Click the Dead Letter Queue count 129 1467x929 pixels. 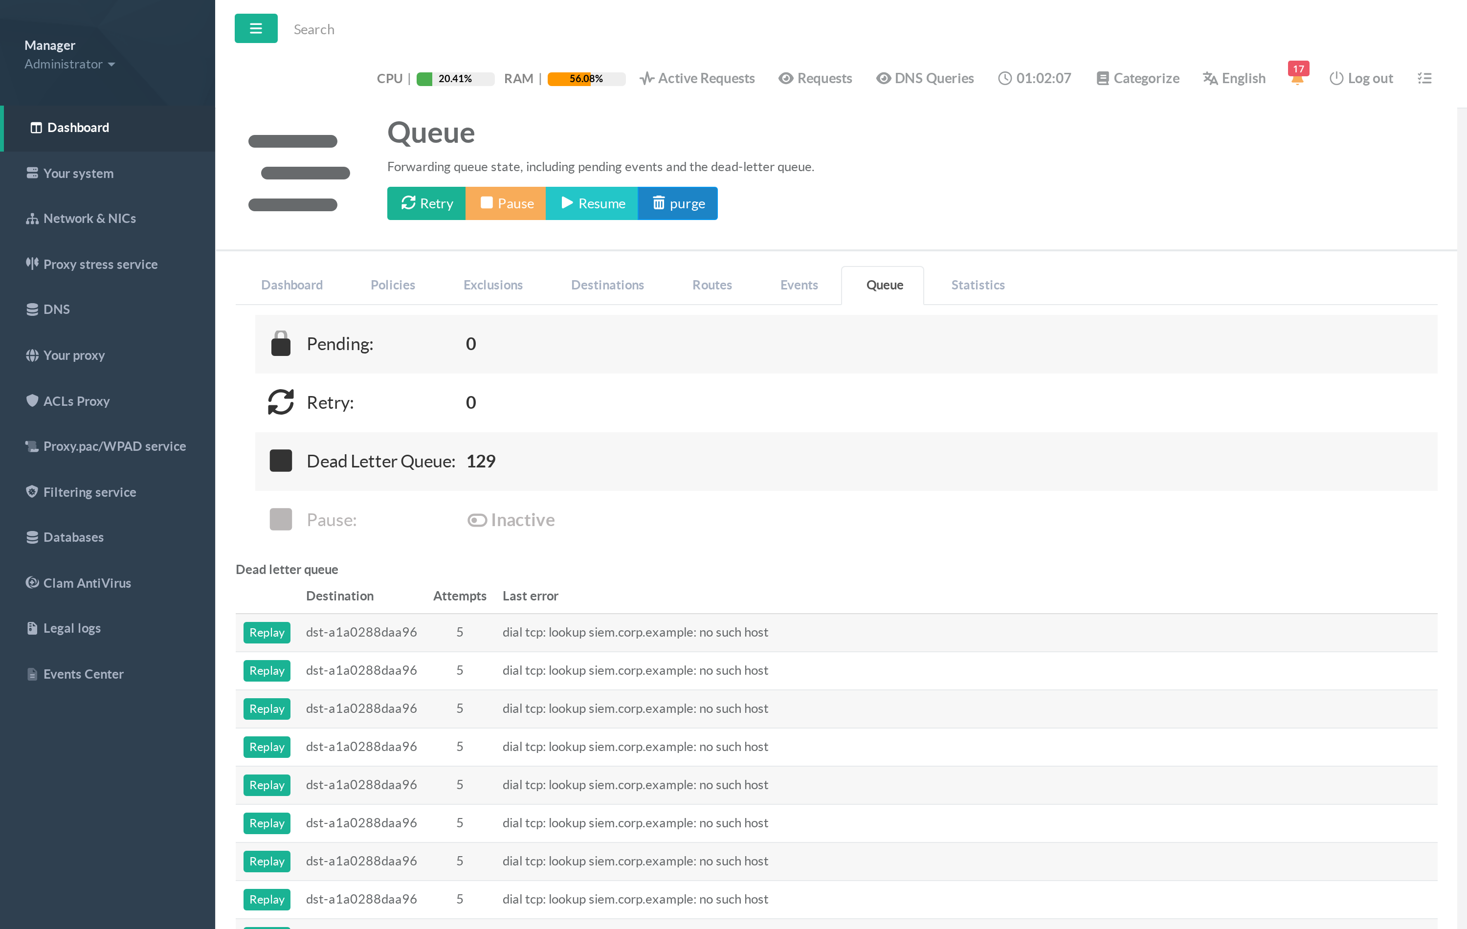(x=481, y=461)
